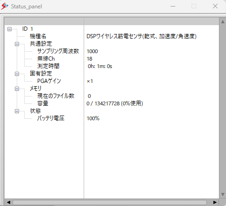This screenshot has width=226, height=206.
Task: Click the DSPワイヤレス筋電センサ model name value
Action: coord(141,36)
